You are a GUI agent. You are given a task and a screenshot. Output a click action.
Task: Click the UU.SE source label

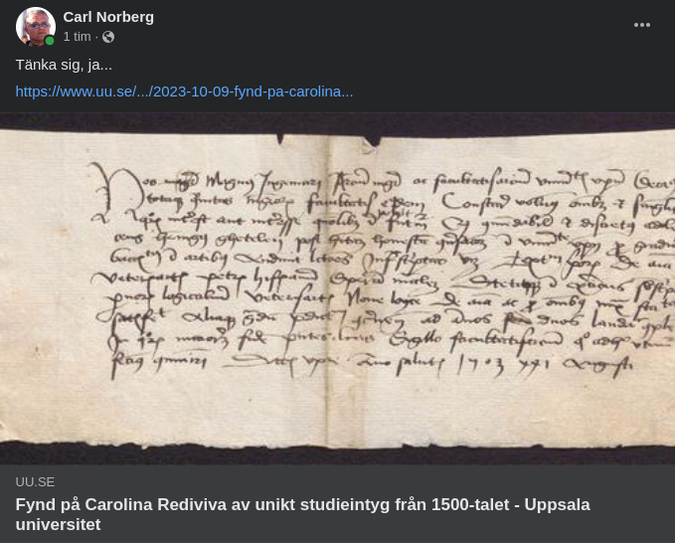(x=36, y=482)
